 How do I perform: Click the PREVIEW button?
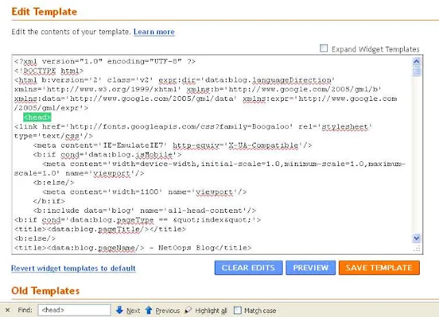311,268
